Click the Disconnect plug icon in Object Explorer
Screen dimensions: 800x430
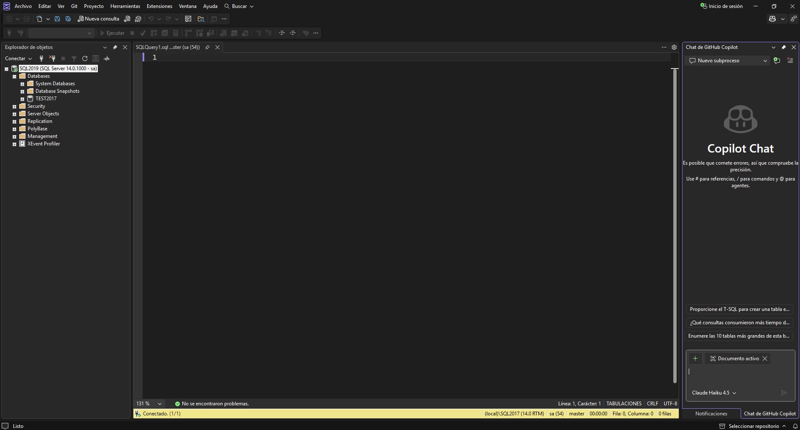(52, 59)
